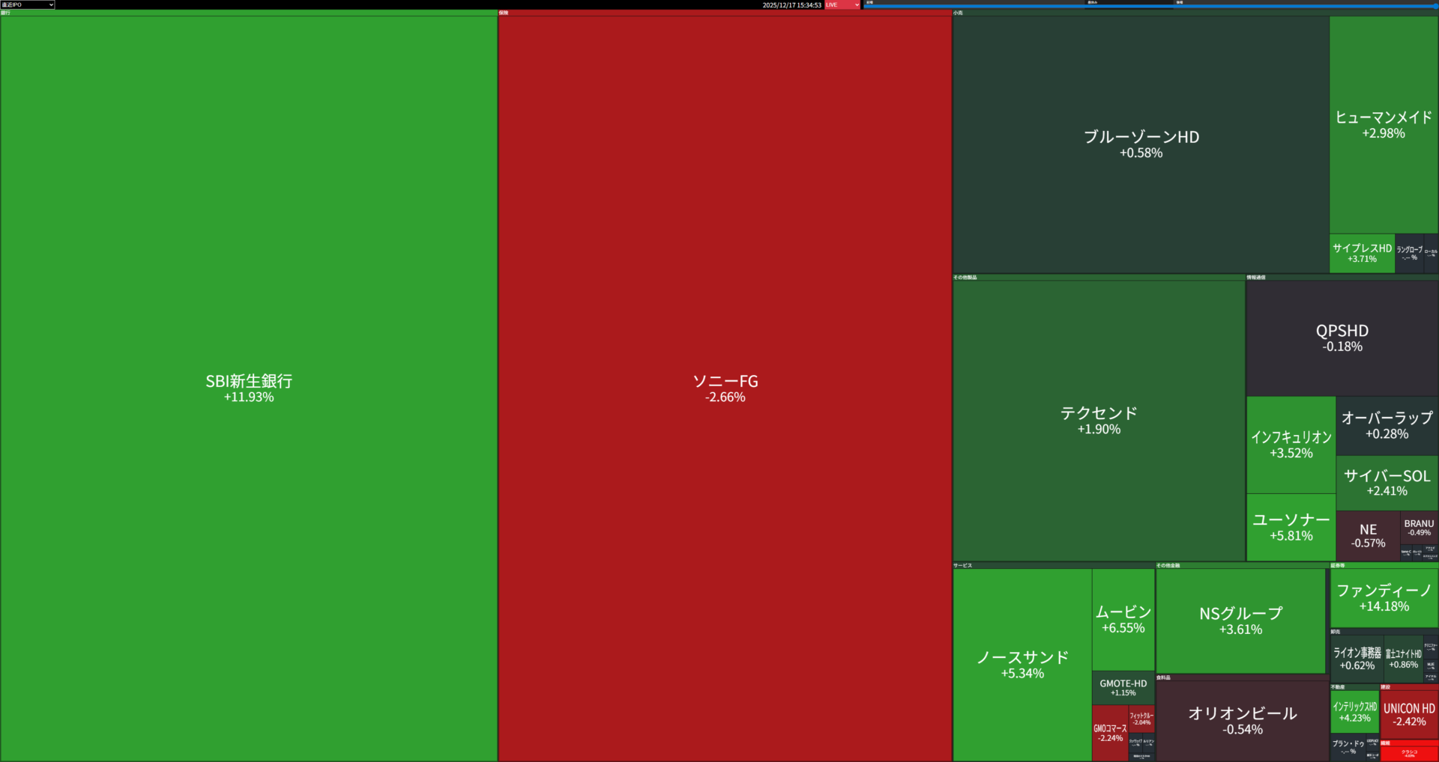The width and height of the screenshot is (1439, 762).
Task: Open the LIVE mode dropdown
Action: (842, 4)
